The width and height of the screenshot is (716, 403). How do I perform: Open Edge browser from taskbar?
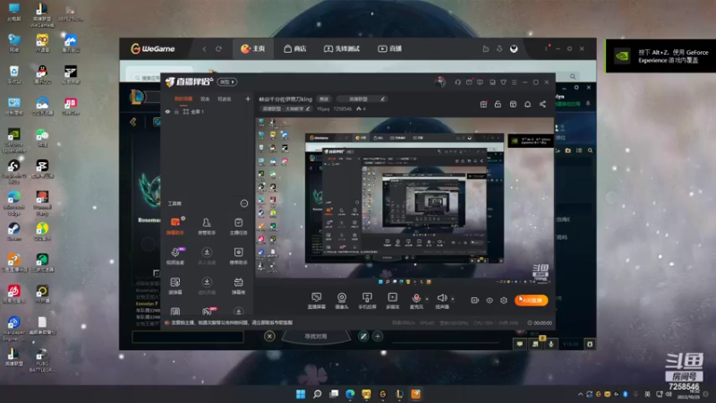350,394
